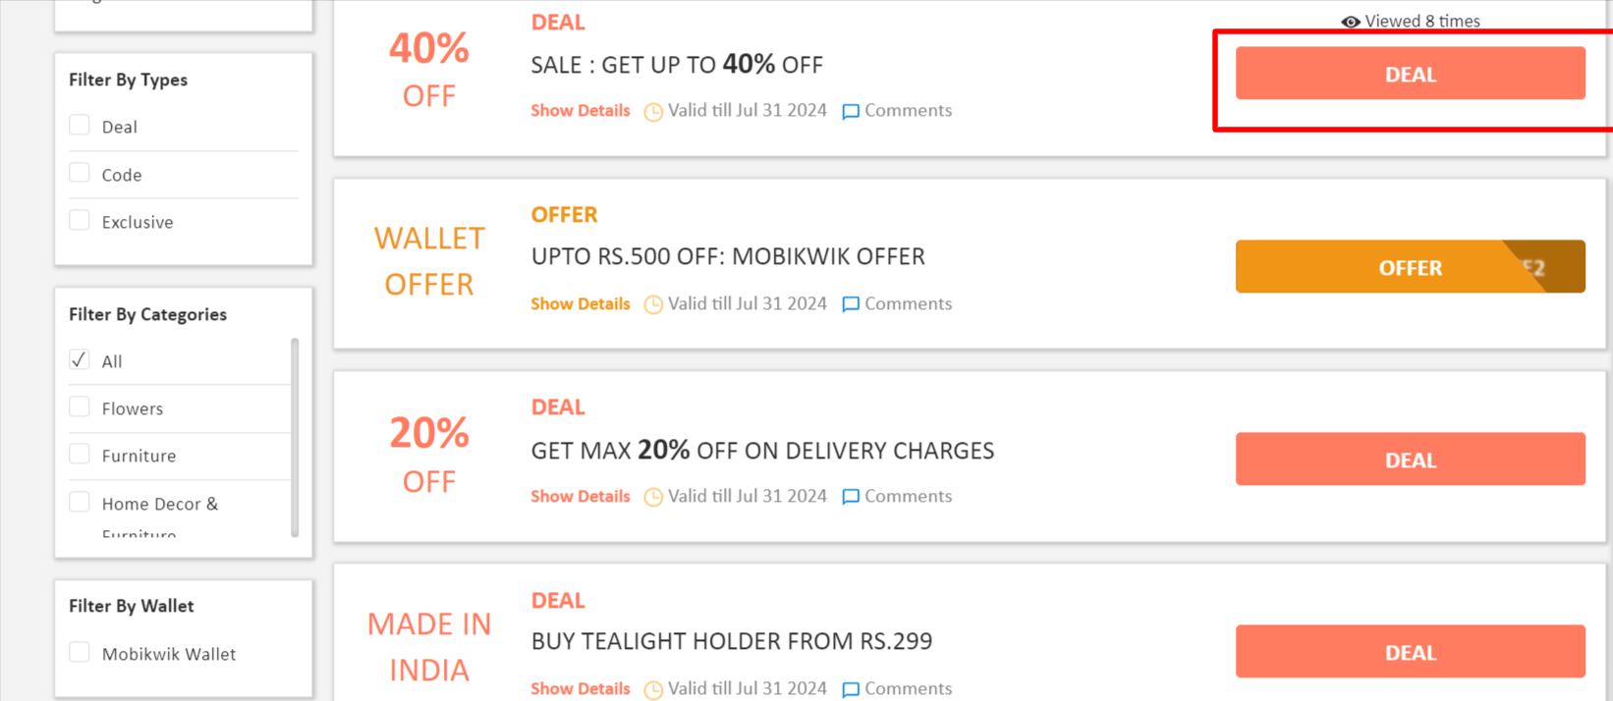This screenshot has height=701, width=1613.
Task: Click the clock icon beside the 40% OFF validity date
Action: pyautogui.click(x=652, y=111)
